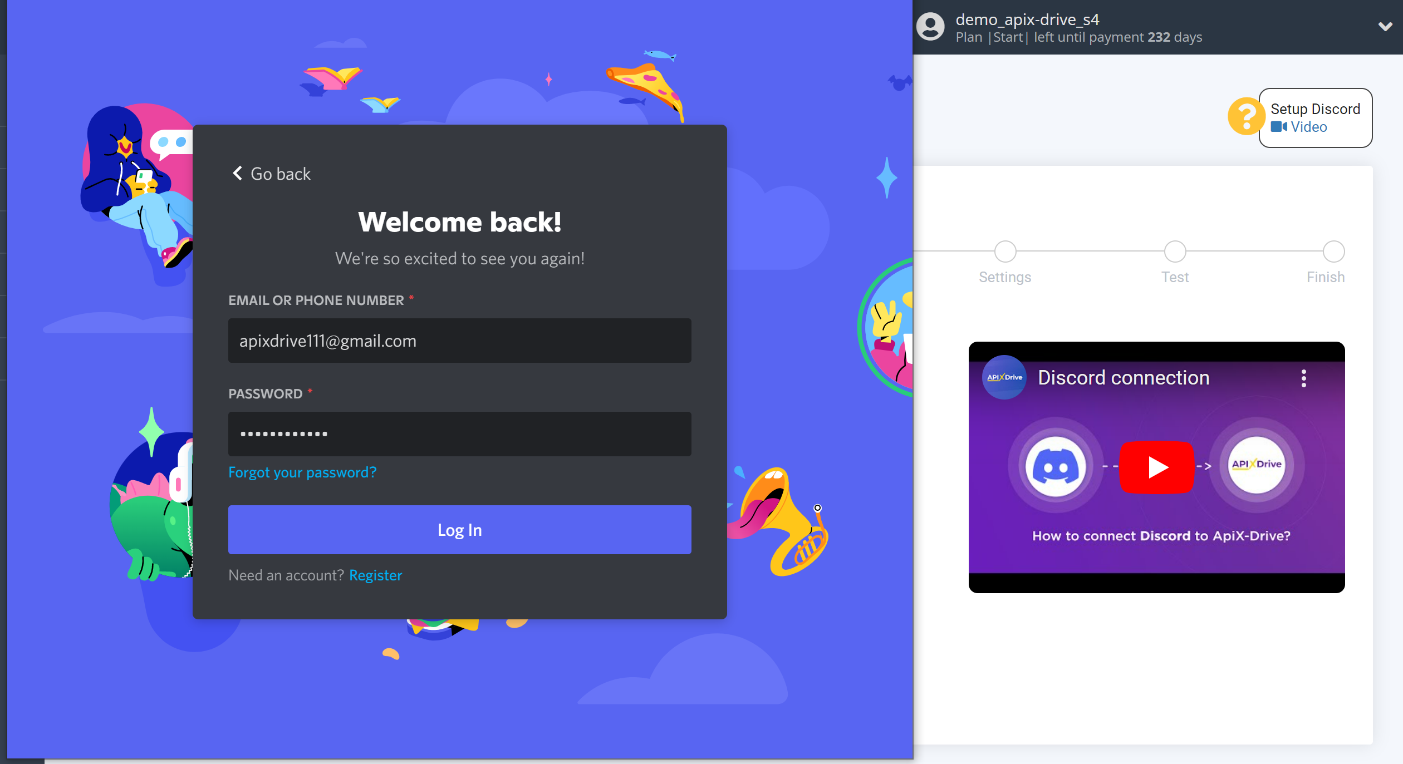Click the Settings step circle node
1403x764 pixels.
click(1005, 251)
